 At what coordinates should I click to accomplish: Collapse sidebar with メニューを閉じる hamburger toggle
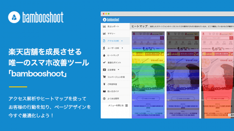click(x=127, y=105)
